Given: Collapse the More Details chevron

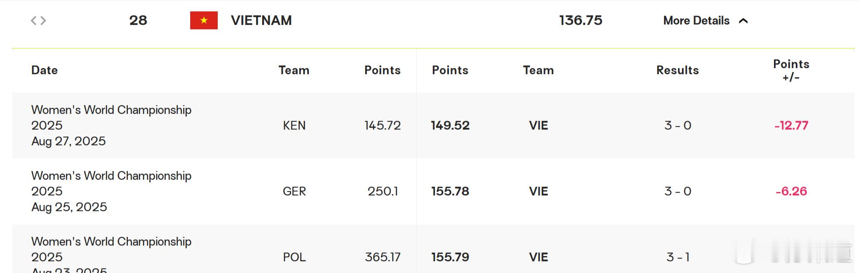Looking at the screenshot, I should click(x=743, y=20).
